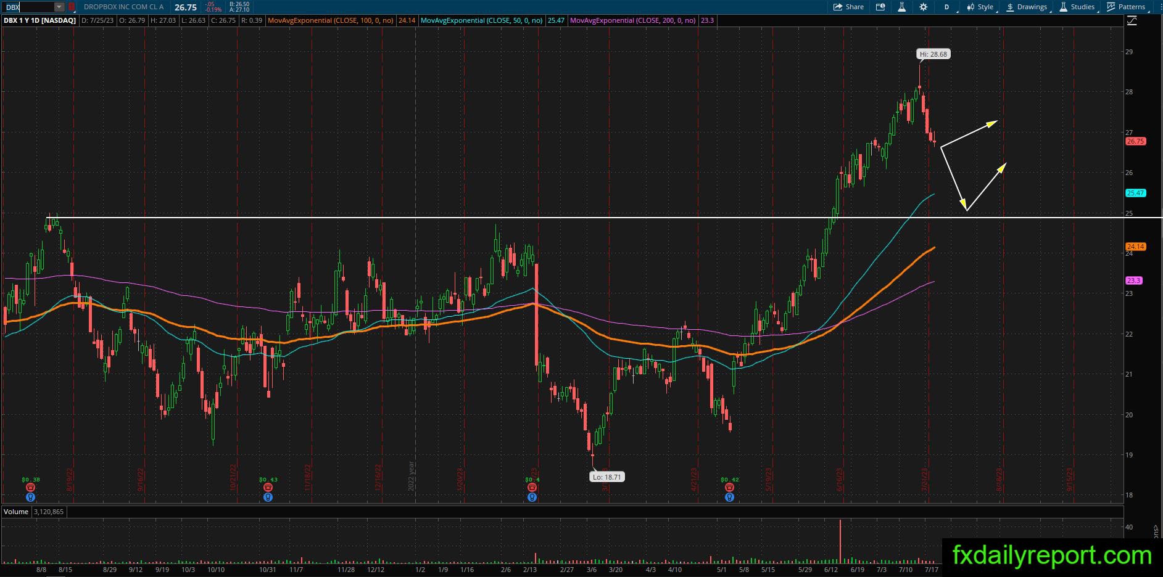This screenshot has height=577, width=1163.
Task: Click the range value R: 0.39
Action: [252, 20]
